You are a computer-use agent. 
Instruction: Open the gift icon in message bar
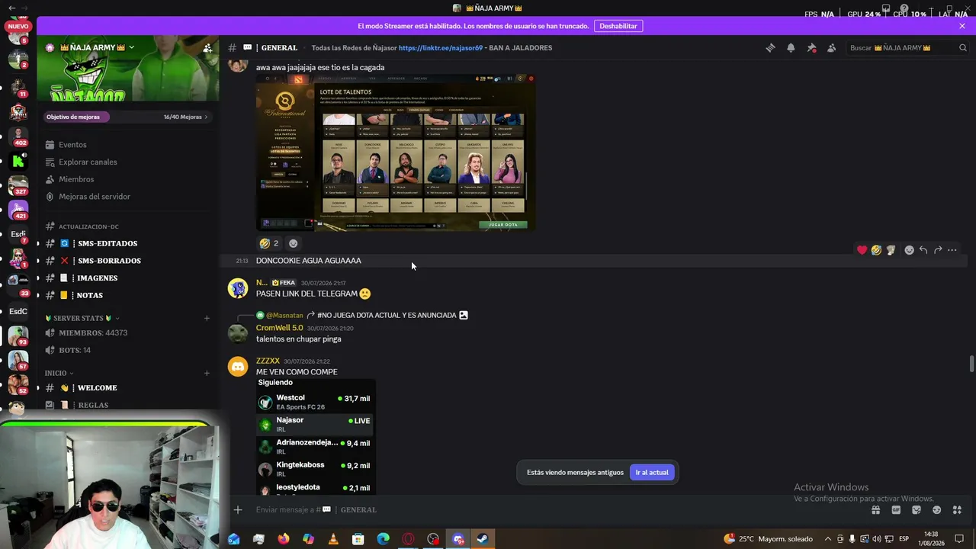(x=876, y=509)
